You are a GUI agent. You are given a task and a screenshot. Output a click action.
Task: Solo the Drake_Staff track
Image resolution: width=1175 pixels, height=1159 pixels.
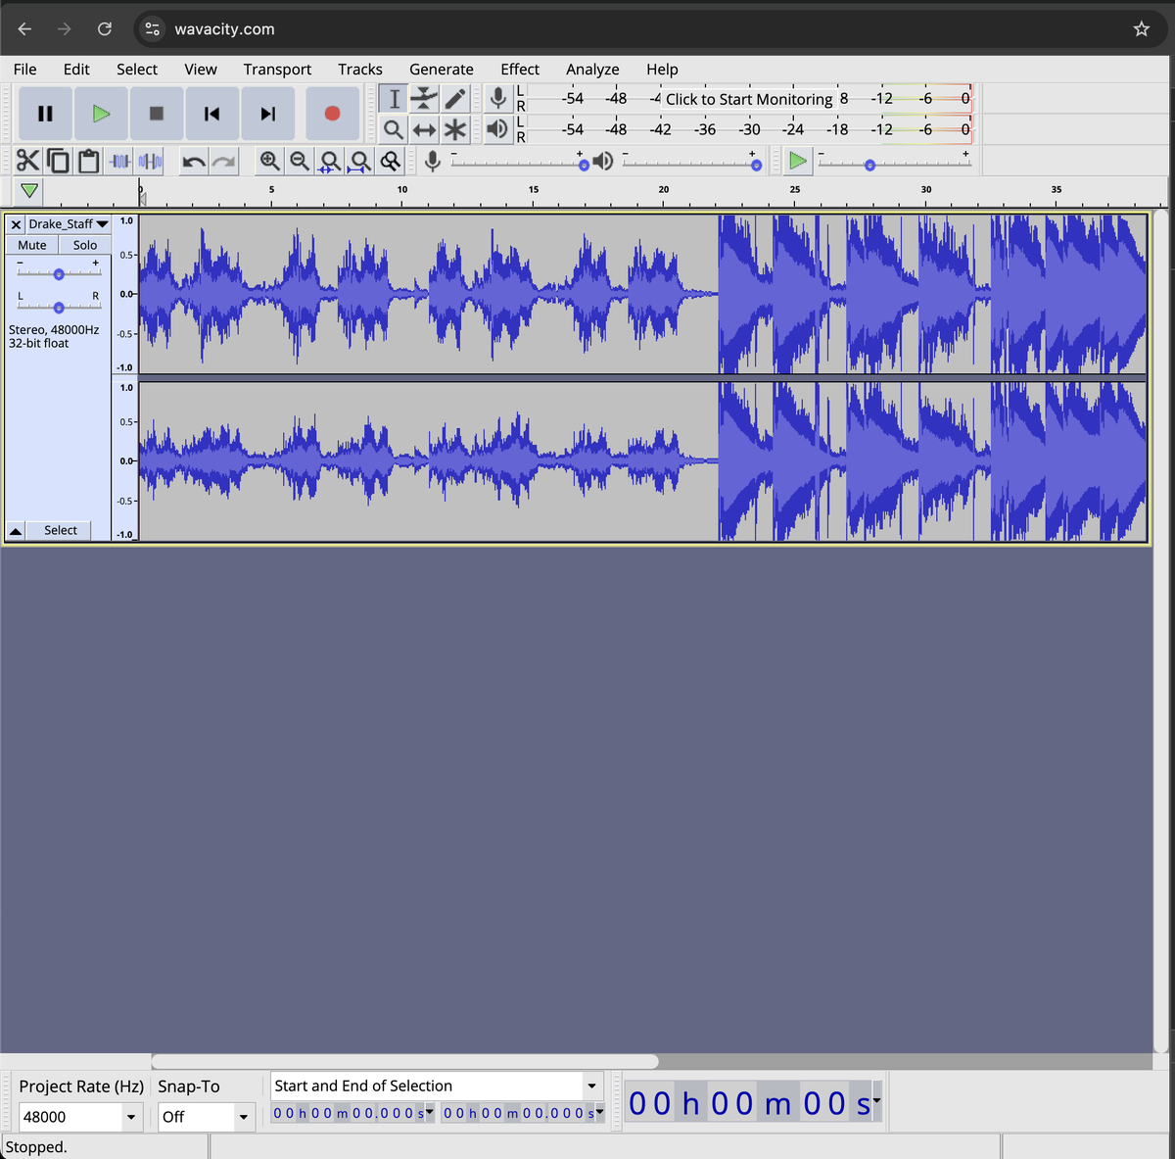85,245
